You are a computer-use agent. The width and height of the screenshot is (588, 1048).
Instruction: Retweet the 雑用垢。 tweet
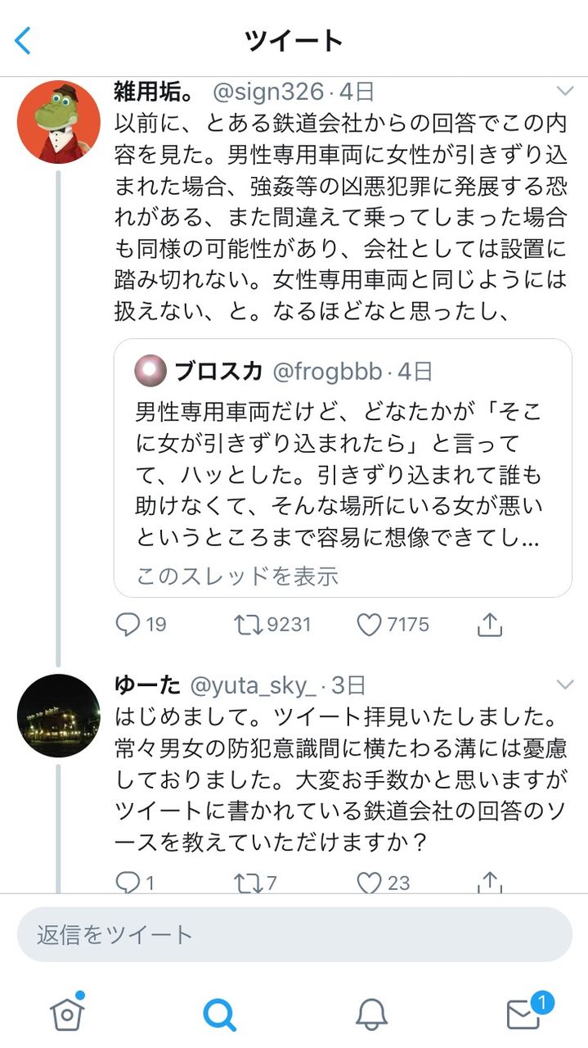tap(248, 625)
